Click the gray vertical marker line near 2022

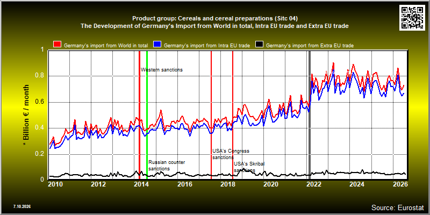(310, 115)
